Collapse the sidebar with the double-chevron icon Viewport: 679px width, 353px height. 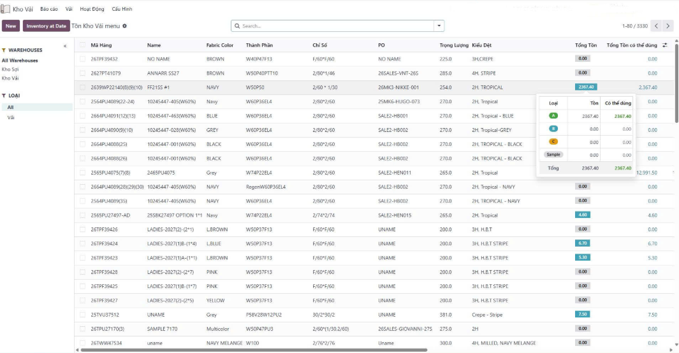click(x=64, y=47)
